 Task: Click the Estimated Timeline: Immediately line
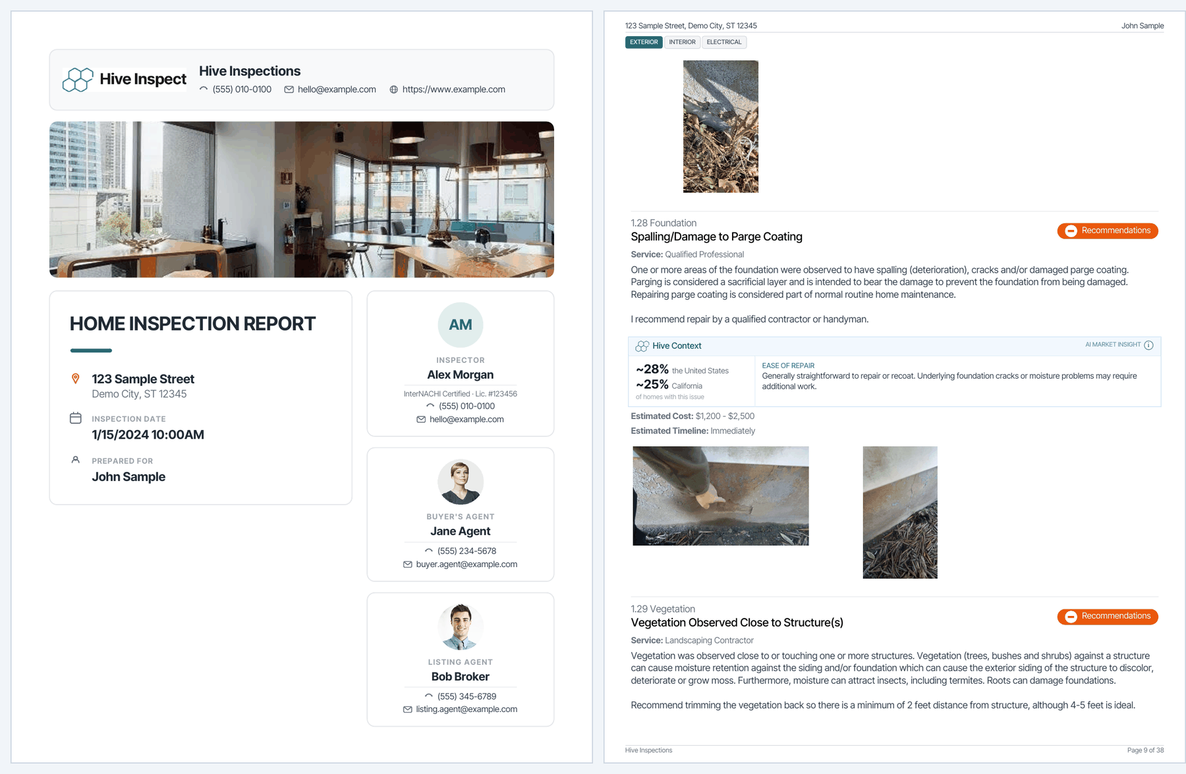pos(693,431)
